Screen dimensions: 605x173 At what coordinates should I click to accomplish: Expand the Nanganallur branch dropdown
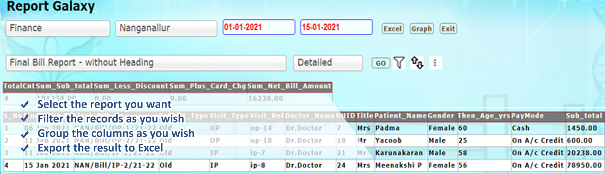click(x=166, y=28)
